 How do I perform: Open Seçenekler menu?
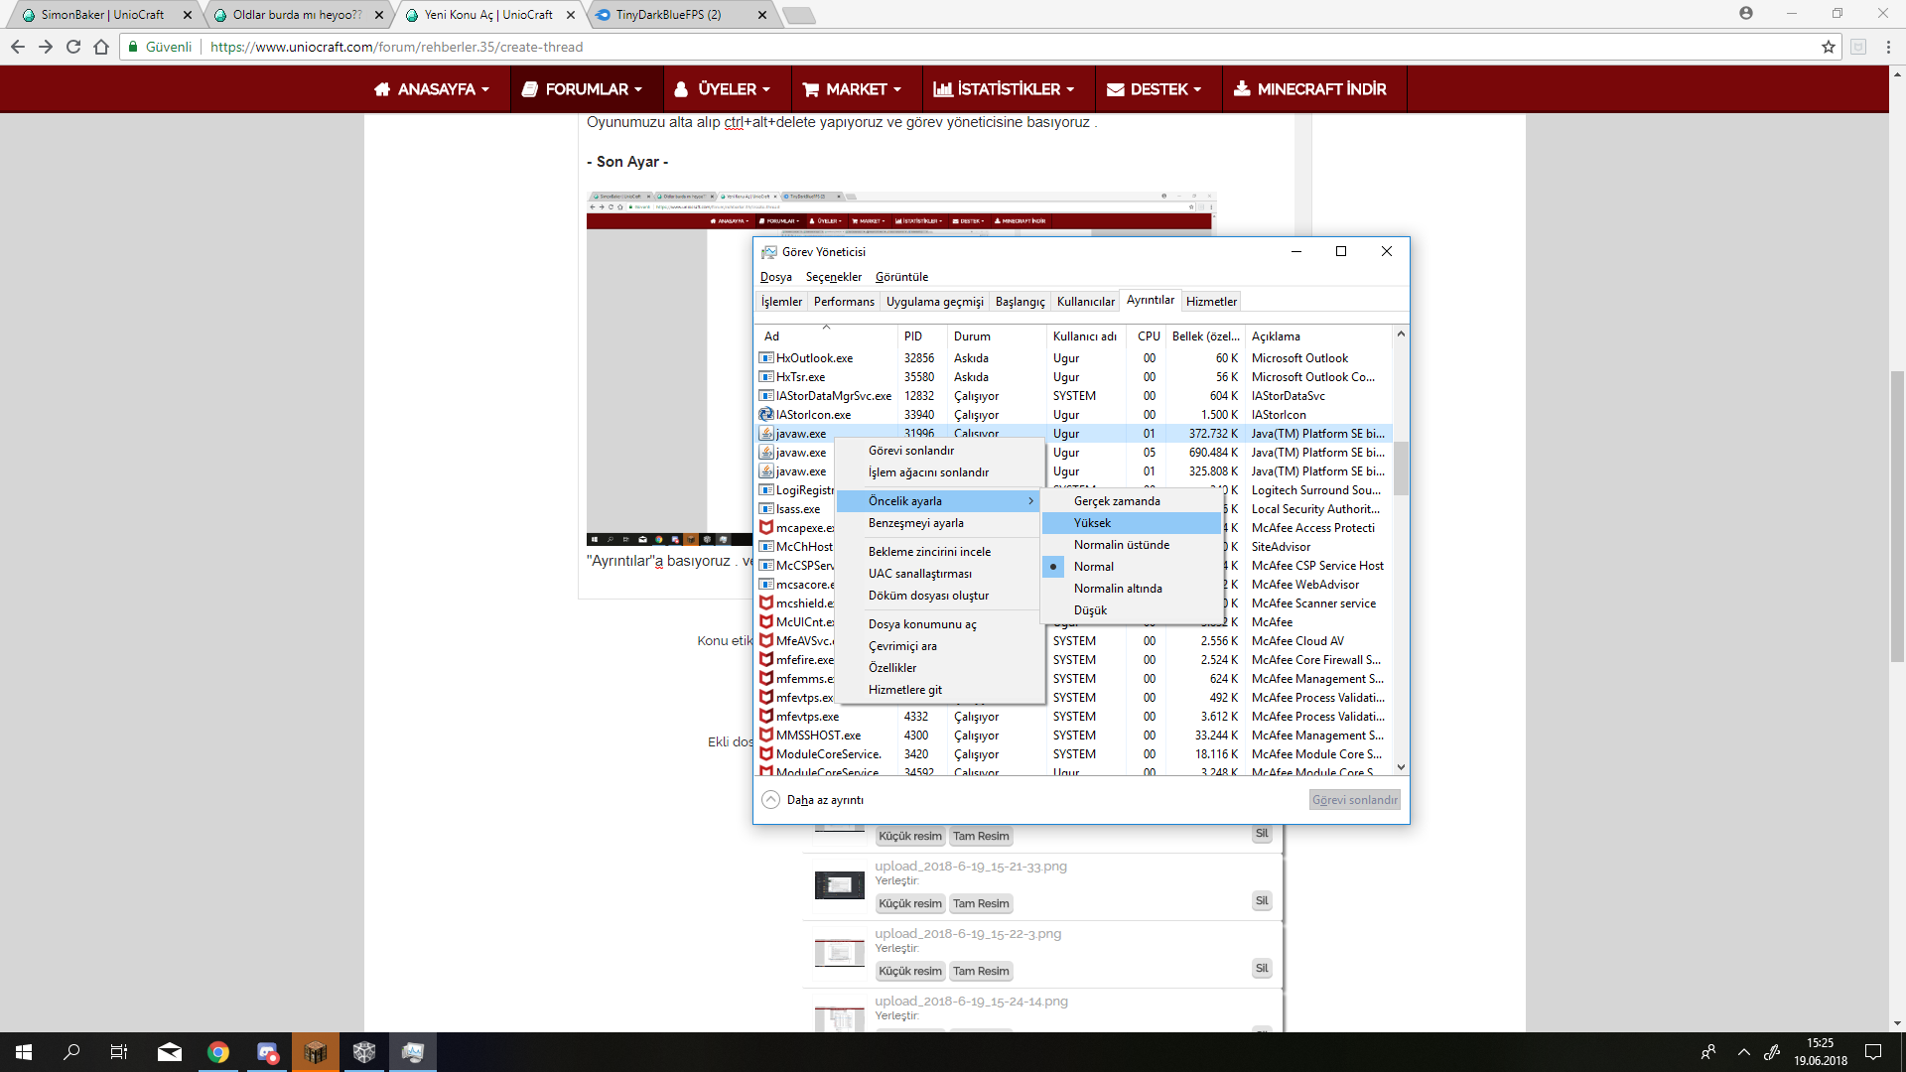pos(834,277)
